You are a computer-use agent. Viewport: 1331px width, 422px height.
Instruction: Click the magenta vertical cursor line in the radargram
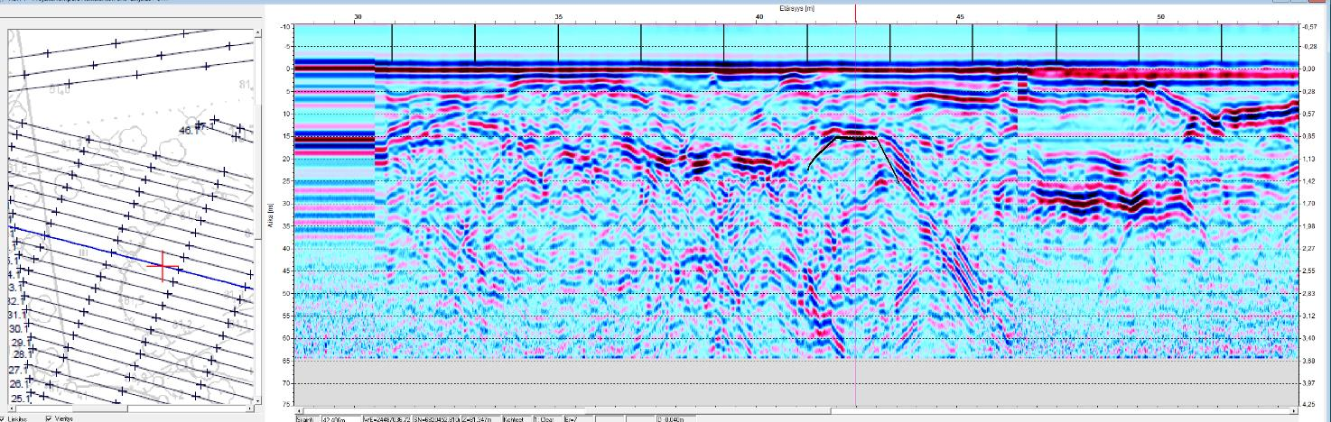click(855, 216)
